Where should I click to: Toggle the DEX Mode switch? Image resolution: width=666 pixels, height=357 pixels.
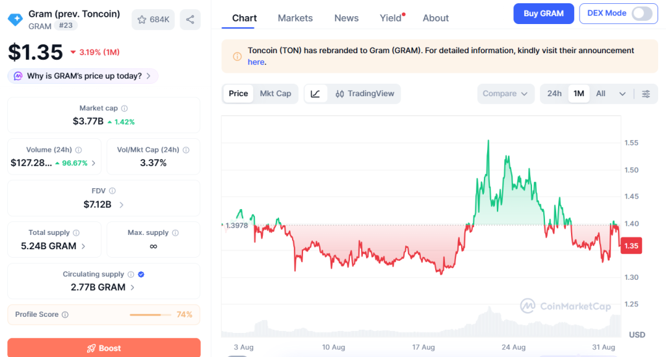[642, 13]
